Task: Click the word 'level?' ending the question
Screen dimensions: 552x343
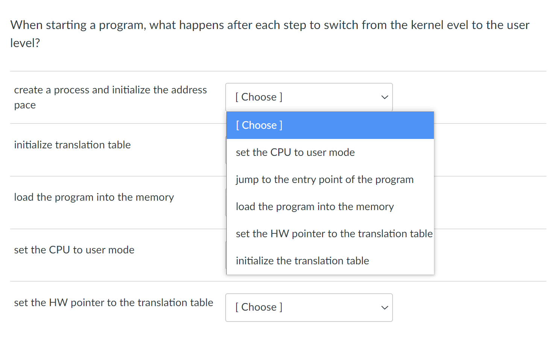Action: tap(25, 43)
